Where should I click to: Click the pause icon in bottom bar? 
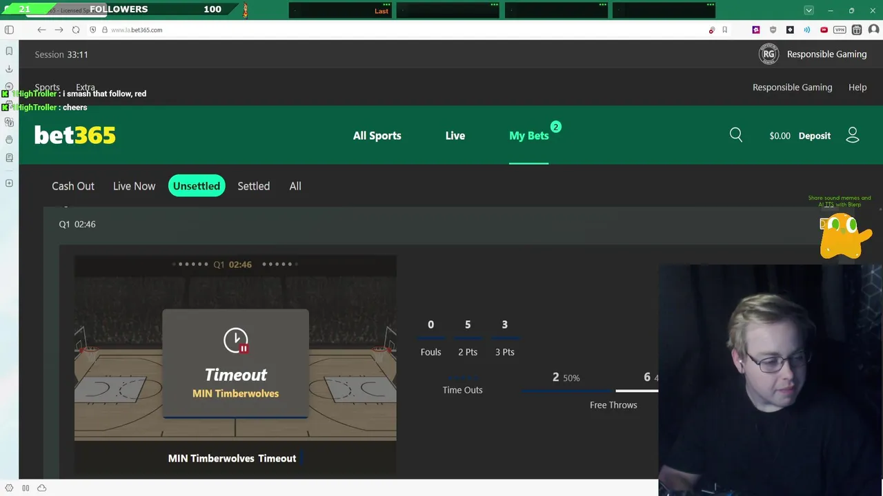(x=26, y=488)
